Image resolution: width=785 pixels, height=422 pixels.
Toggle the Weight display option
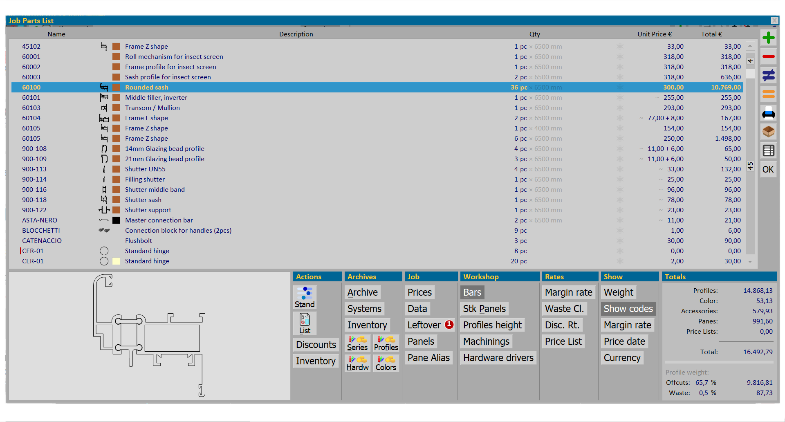(x=618, y=292)
